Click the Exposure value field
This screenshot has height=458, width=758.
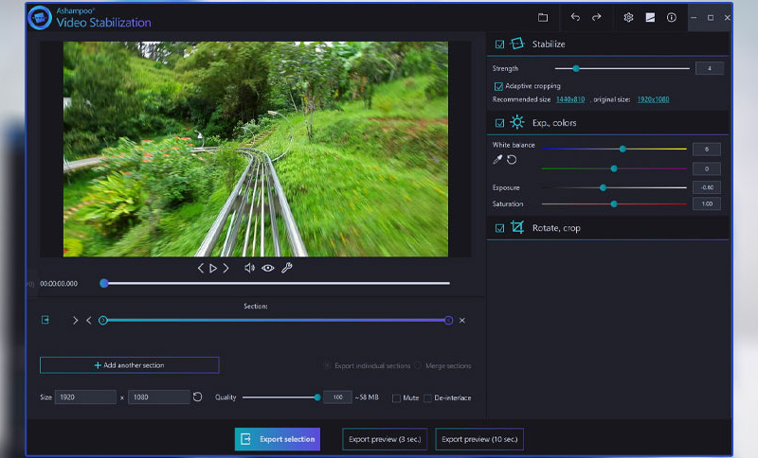click(x=707, y=187)
